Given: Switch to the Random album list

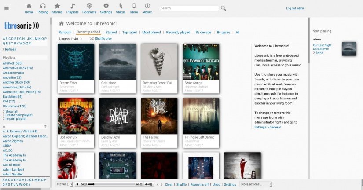Looking at the screenshot, I should tap(65, 32).
